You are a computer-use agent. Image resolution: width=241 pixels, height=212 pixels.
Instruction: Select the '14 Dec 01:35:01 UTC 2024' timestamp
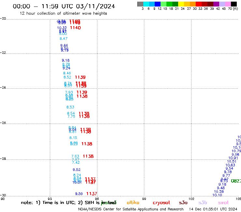(213, 209)
